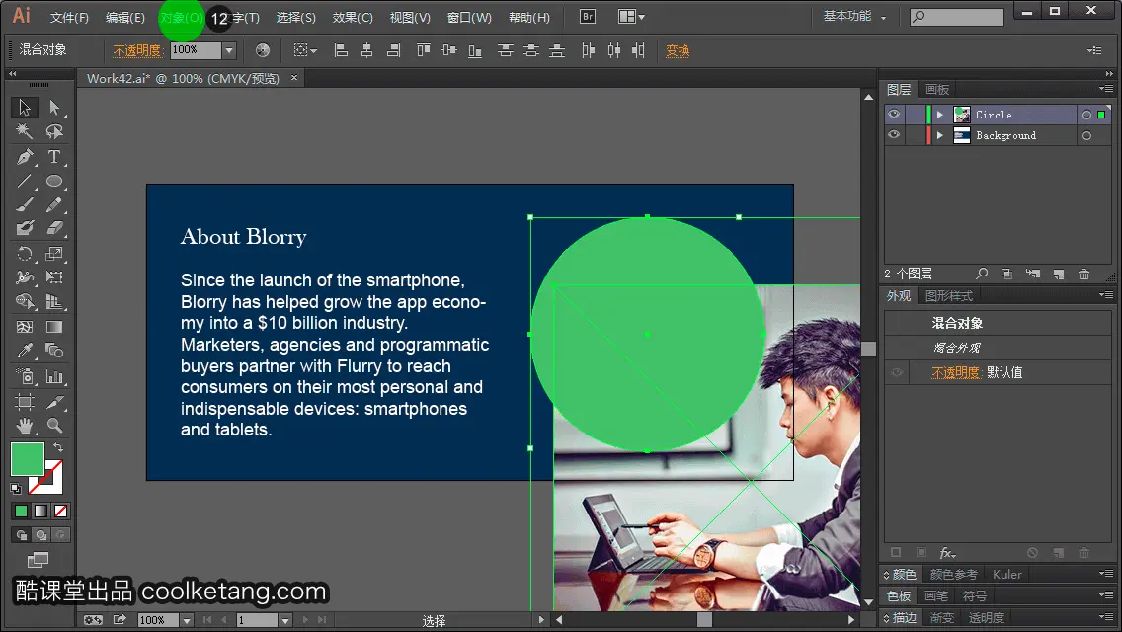The height and width of the screenshot is (632, 1122).
Task: Hide the Background layer with eye icon
Action: (894, 135)
